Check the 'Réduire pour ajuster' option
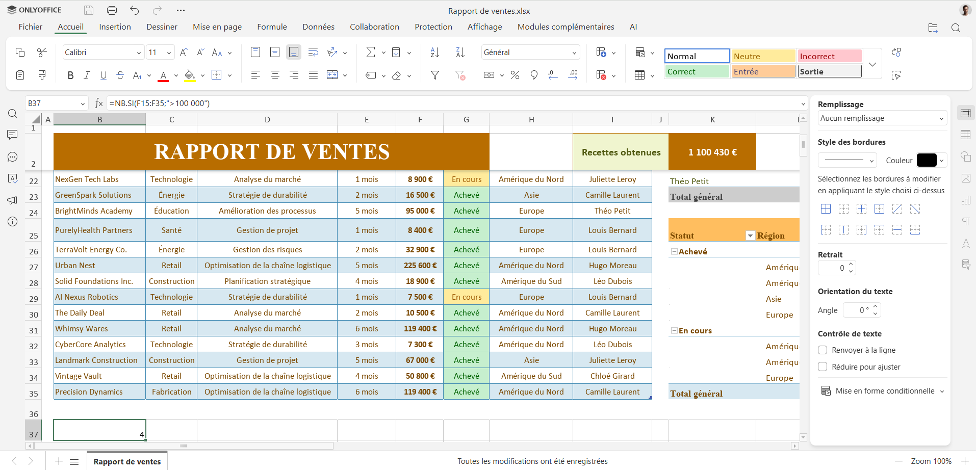The width and height of the screenshot is (976, 470). click(x=823, y=367)
